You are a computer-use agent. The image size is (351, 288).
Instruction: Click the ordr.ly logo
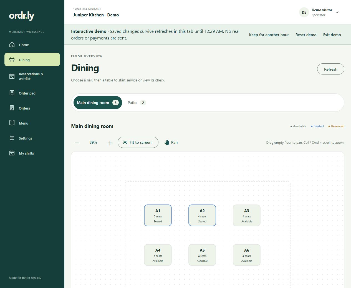tap(22, 16)
